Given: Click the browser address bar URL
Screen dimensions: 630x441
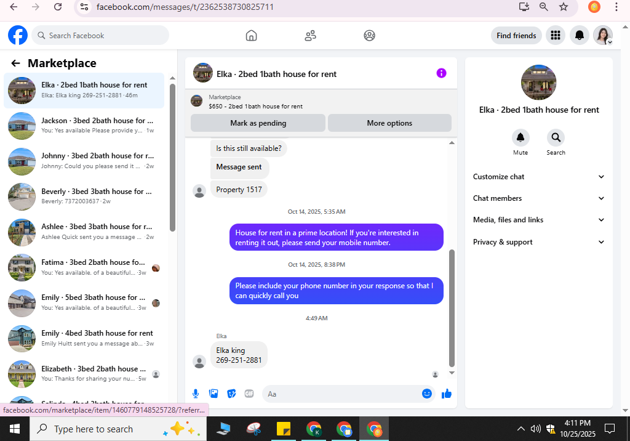Looking at the screenshot, I should (x=185, y=7).
